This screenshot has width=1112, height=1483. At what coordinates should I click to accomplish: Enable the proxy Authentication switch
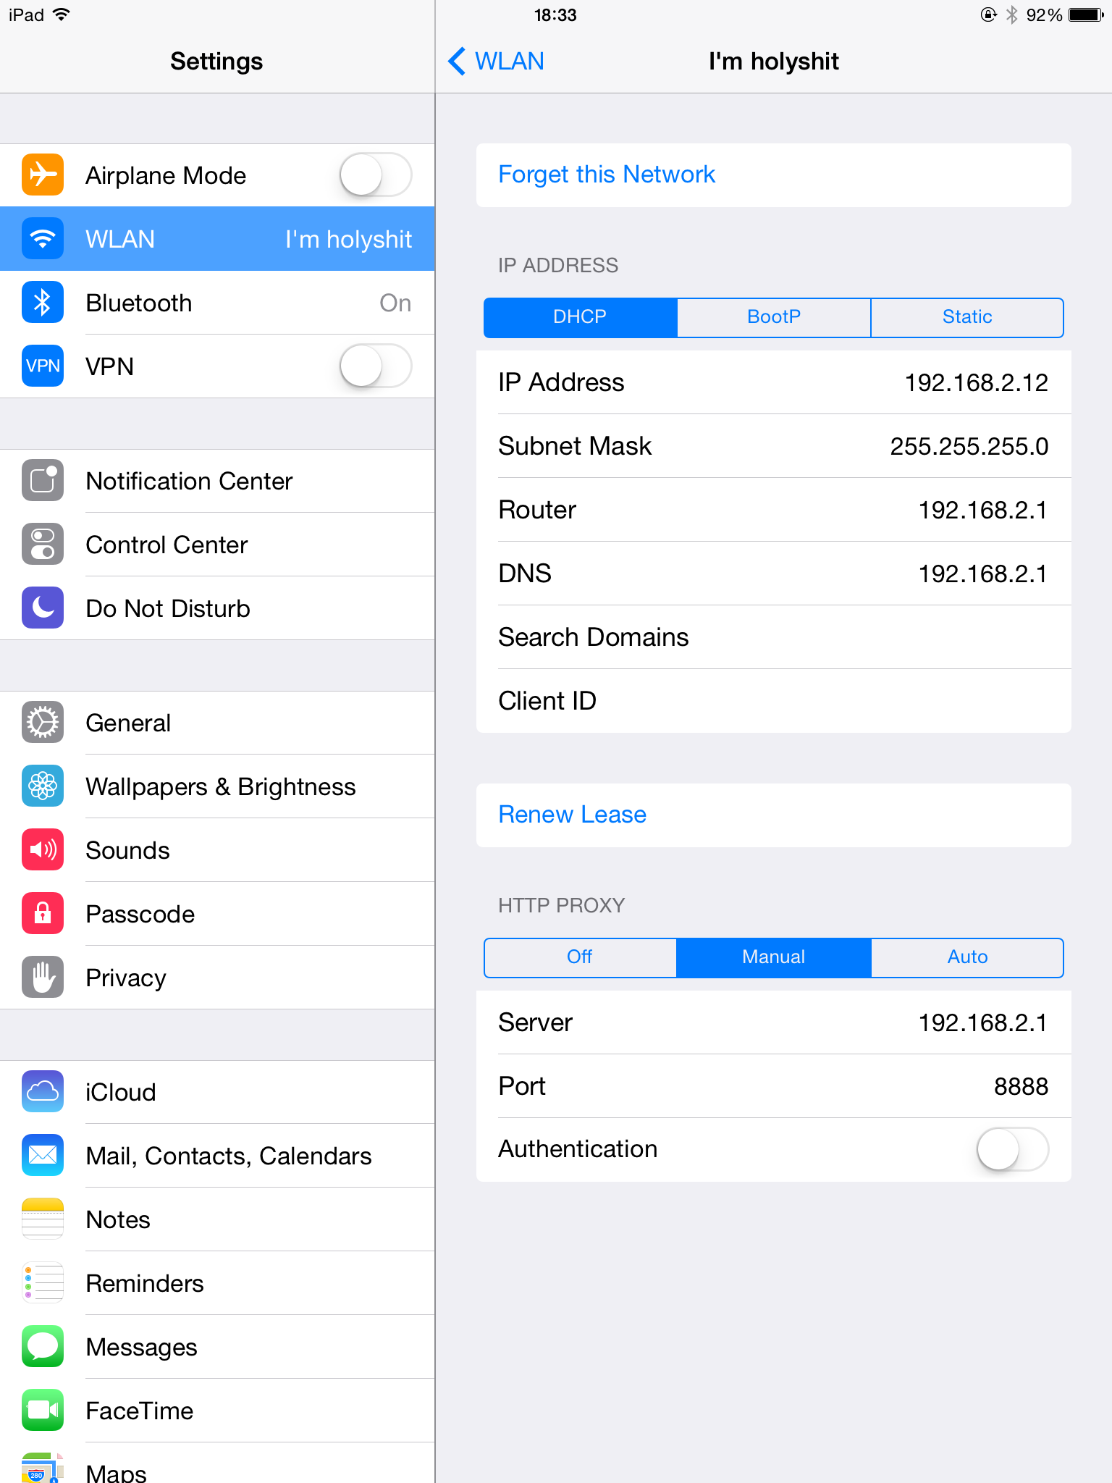tap(1013, 1149)
